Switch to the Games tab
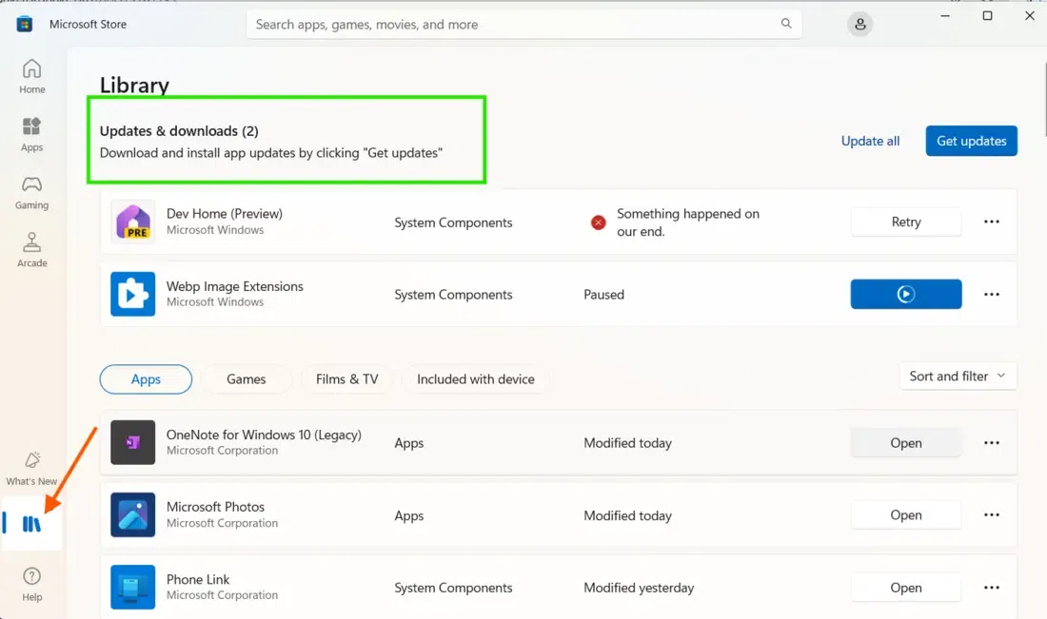1047x619 pixels. (247, 379)
